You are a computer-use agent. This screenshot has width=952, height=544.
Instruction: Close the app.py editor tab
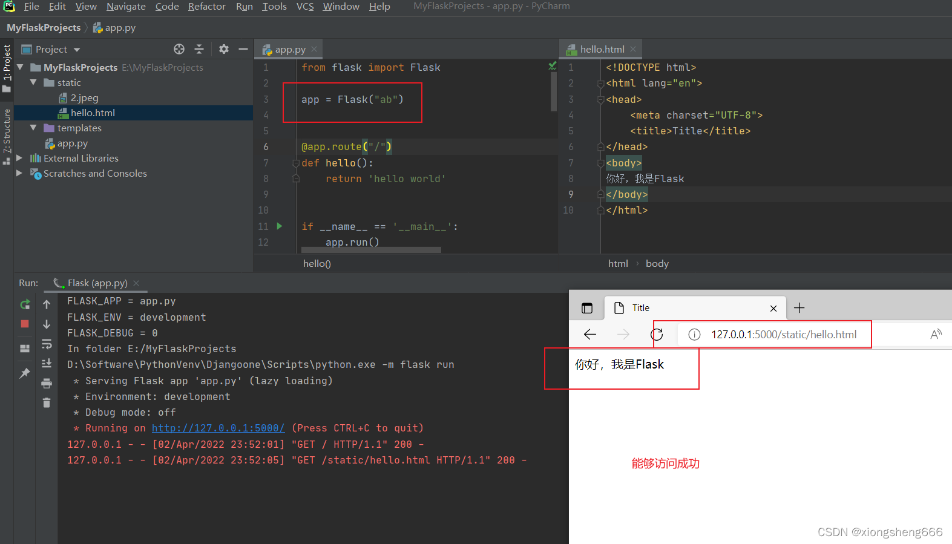click(314, 50)
